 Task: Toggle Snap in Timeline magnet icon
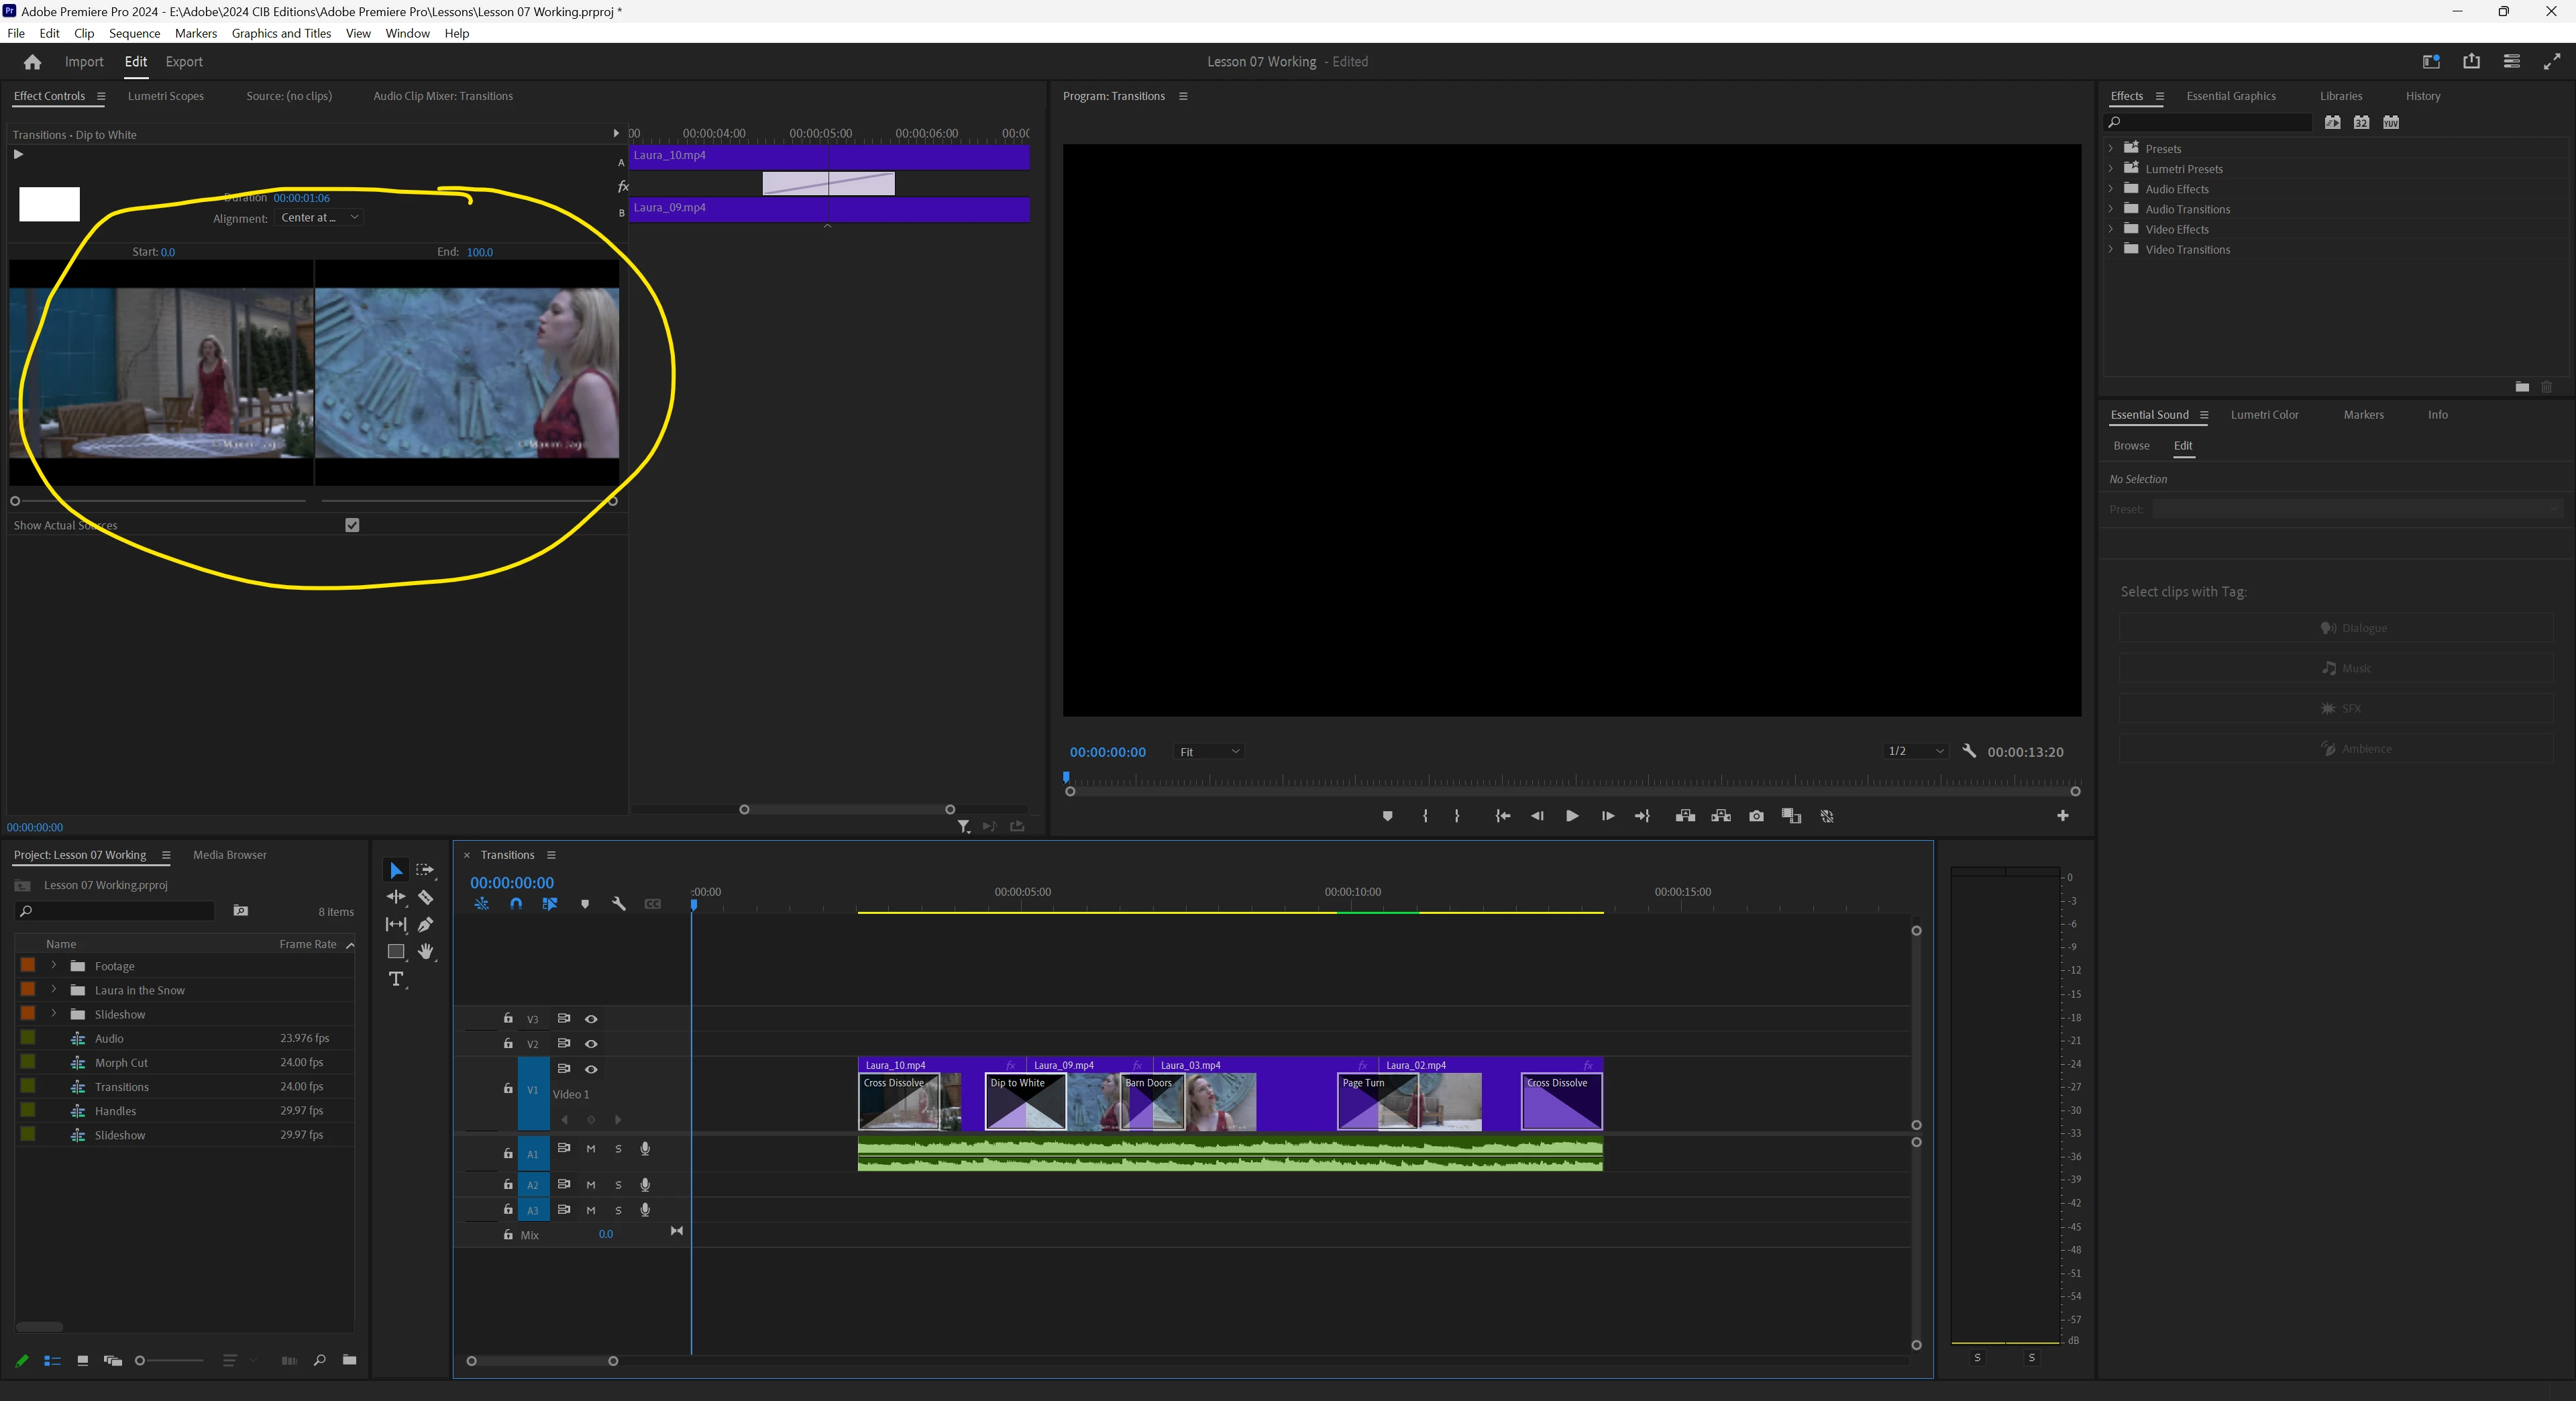516,904
